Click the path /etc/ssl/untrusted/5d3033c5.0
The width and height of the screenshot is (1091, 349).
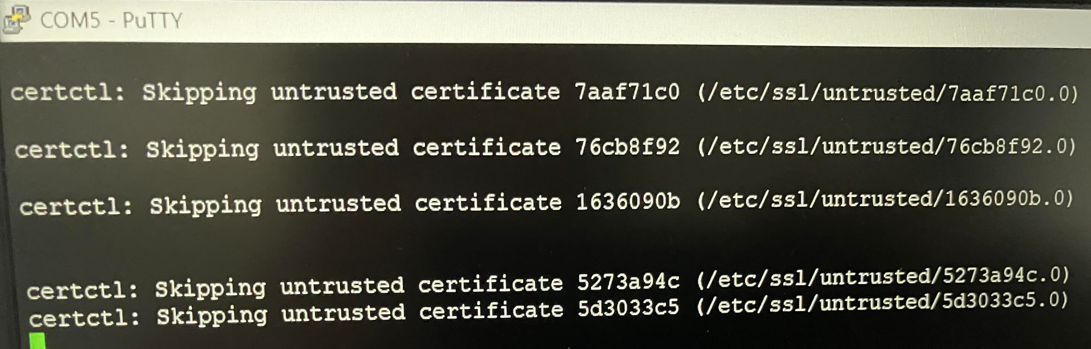pos(882,303)
